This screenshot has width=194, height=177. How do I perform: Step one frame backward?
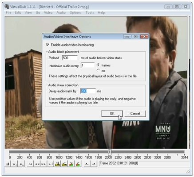click(37, 164)
